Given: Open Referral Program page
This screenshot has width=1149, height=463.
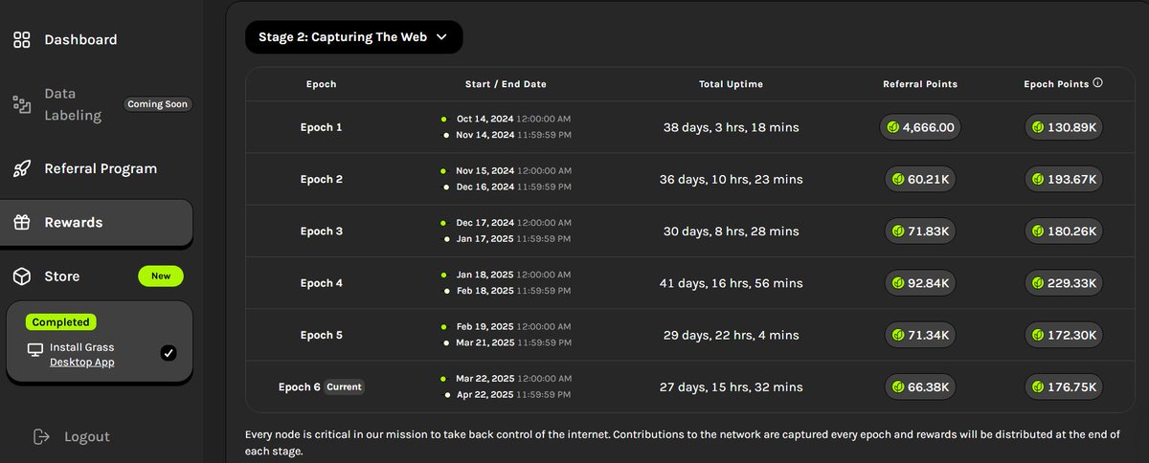Looking at the screenshot, I should point(101,168).
